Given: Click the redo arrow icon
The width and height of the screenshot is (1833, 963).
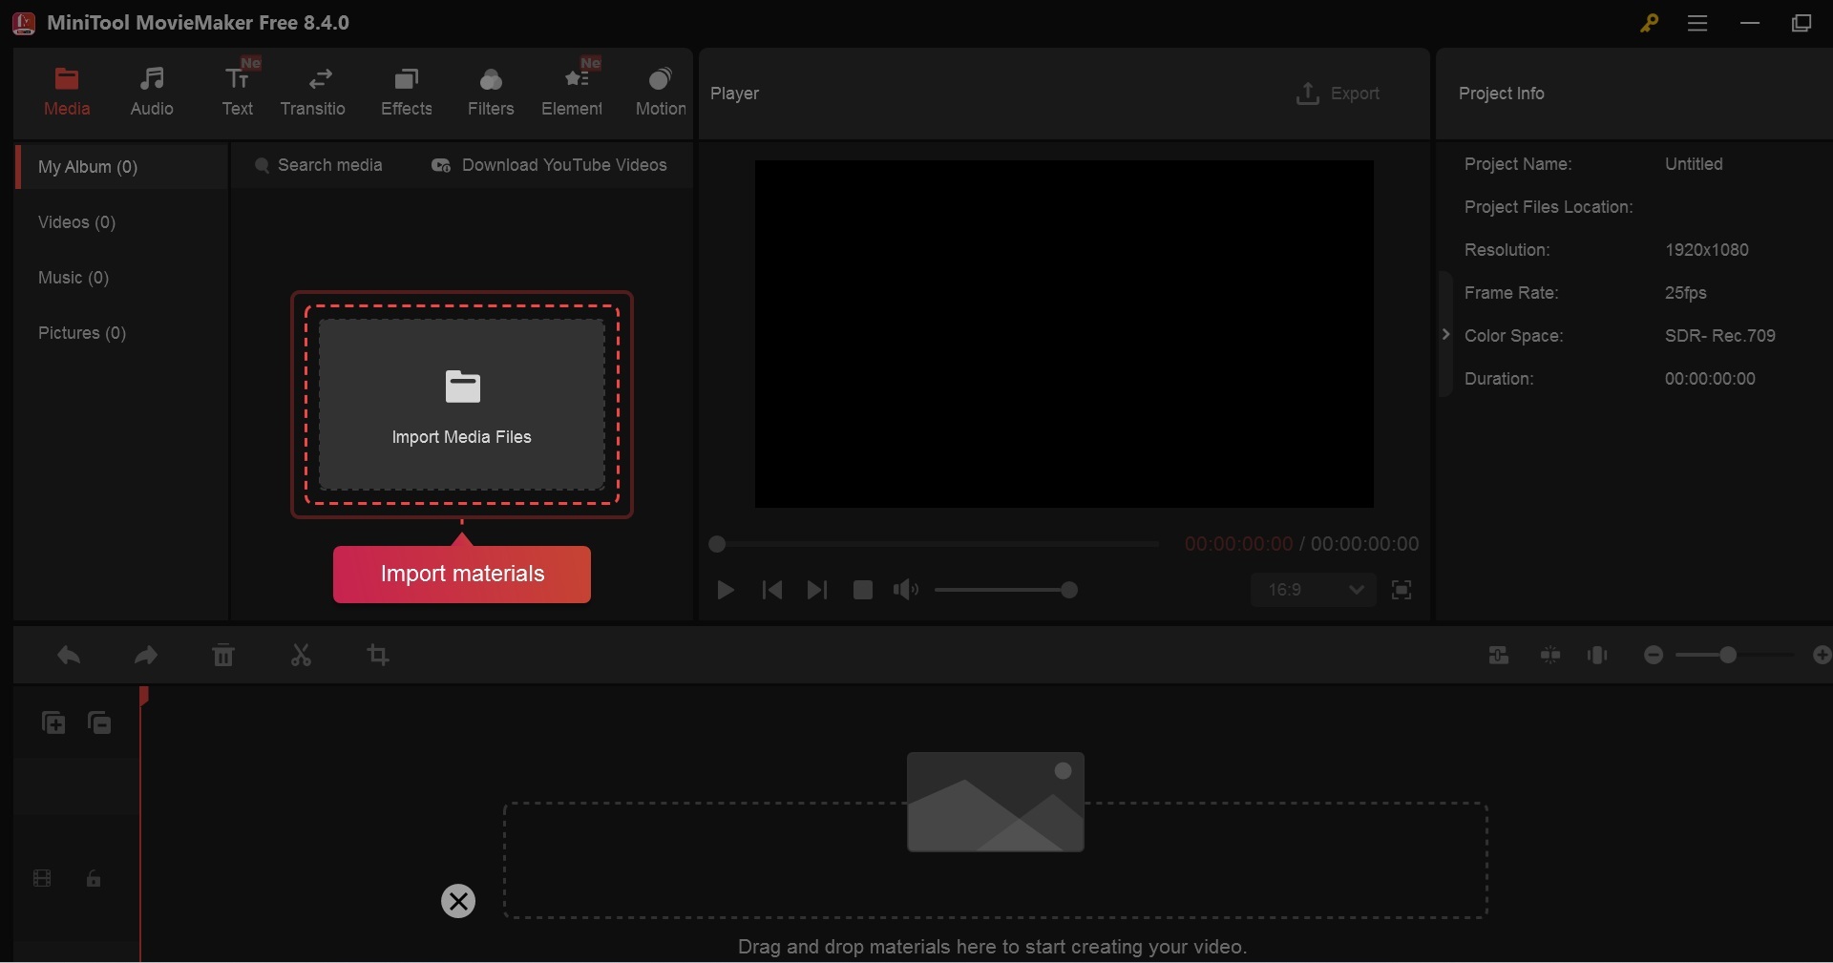Looking at the screenshot, I should [x=146, y=656].
